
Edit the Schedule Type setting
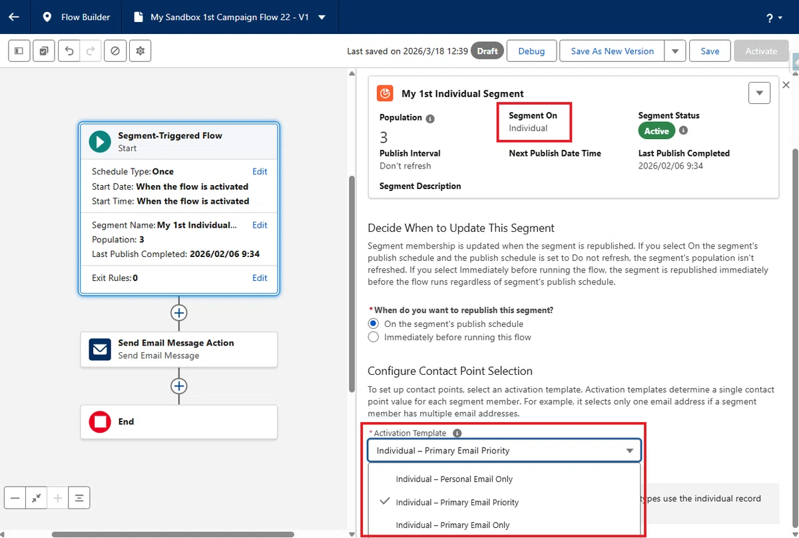pyautogui.click(x=260, y=171)
